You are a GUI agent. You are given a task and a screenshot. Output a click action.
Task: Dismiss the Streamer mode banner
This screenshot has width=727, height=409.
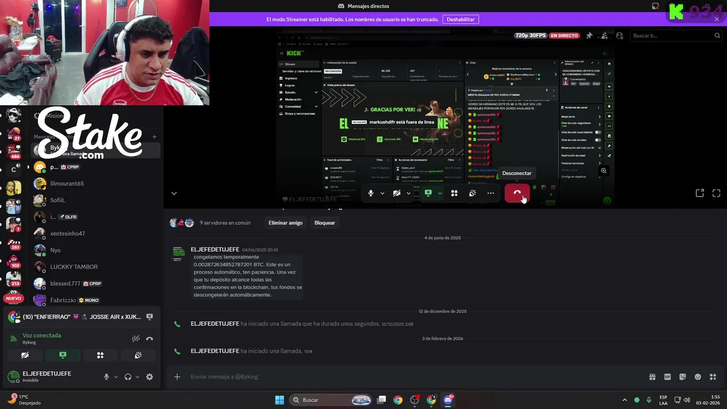(717, 19)
